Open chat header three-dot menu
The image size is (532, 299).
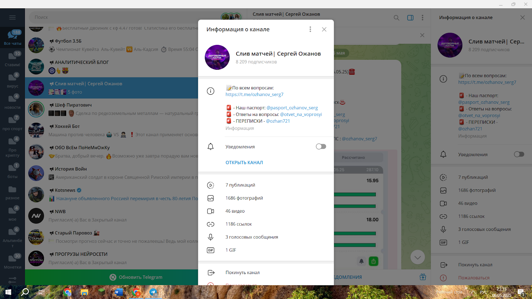point(423,18)
